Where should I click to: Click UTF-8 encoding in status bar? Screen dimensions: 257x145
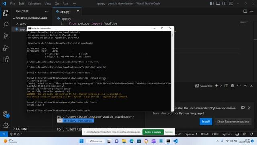point(205,134)
